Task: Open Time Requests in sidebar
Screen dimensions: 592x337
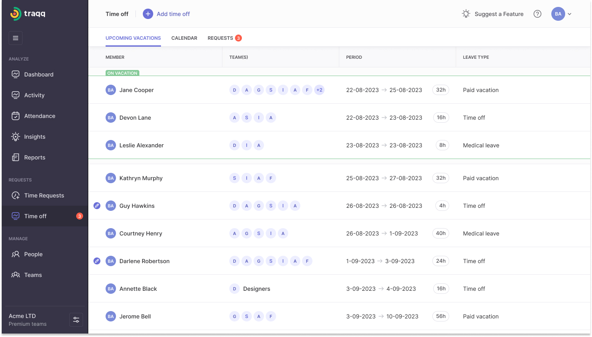Action: (44, 195)
